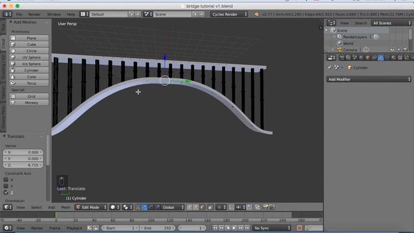
Task: Toggle automatic keyframe record button
Action: pyautogui.click(x=299, y=228)
